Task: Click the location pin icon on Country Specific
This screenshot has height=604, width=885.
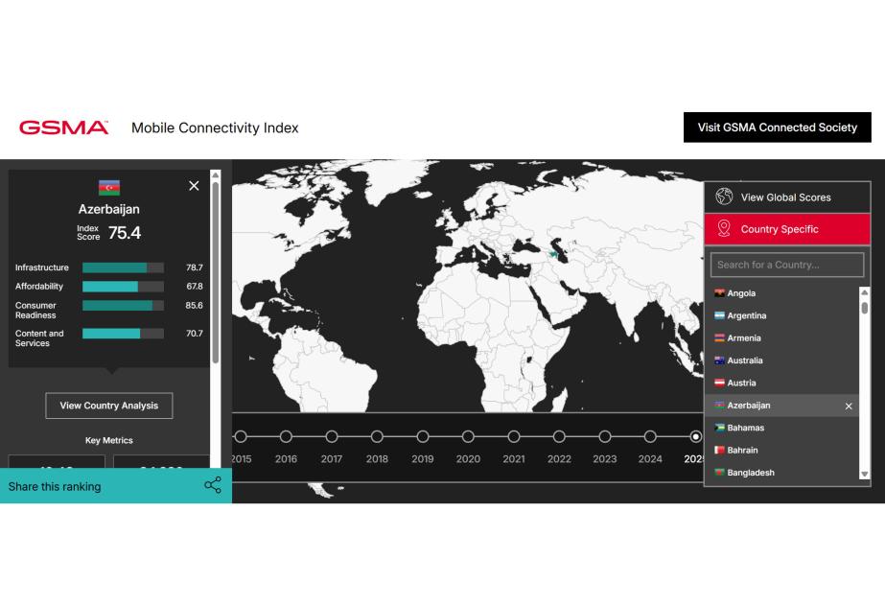Action: [724, 228]
